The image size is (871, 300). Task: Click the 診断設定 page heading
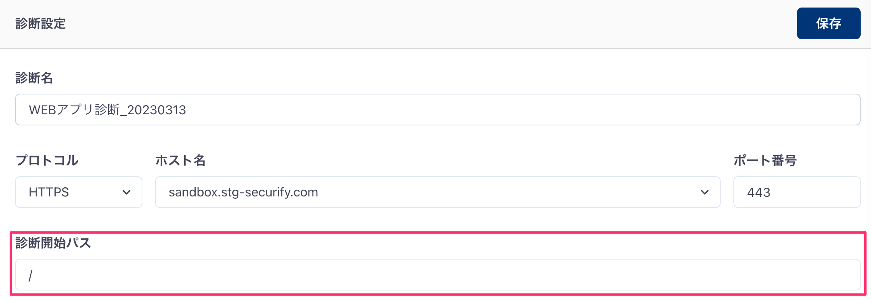click(x=41, y=24)
